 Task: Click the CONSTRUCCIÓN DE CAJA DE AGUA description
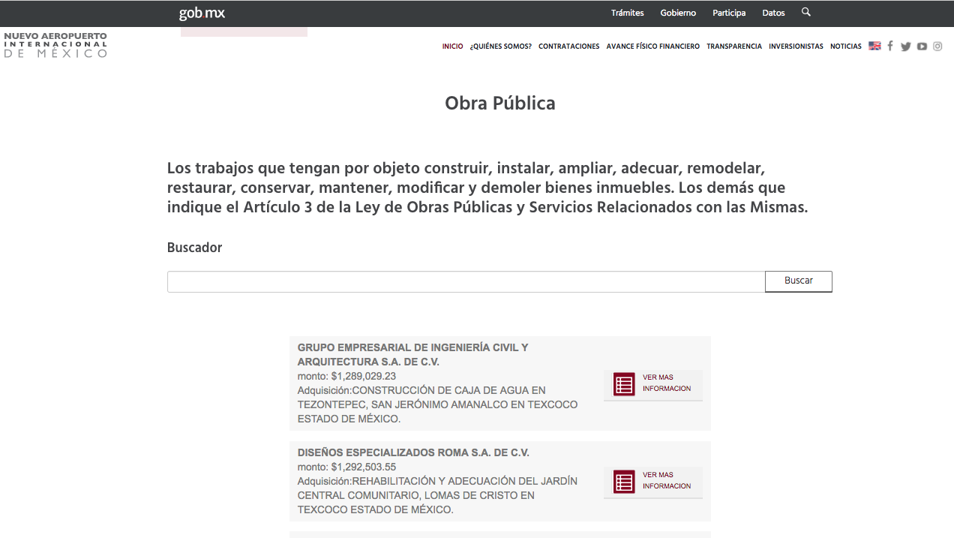(x=438, y=404)
